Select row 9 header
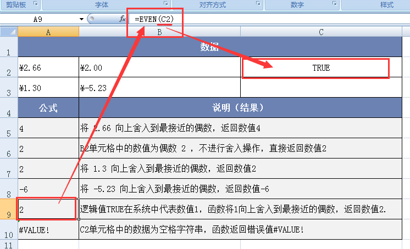 pyautogui.click(x=9, y=210)
